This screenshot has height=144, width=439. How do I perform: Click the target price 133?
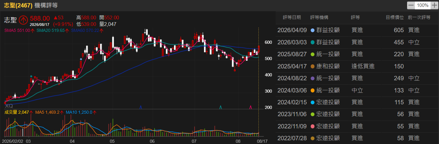pyautogui.click(x=399, y=91)
